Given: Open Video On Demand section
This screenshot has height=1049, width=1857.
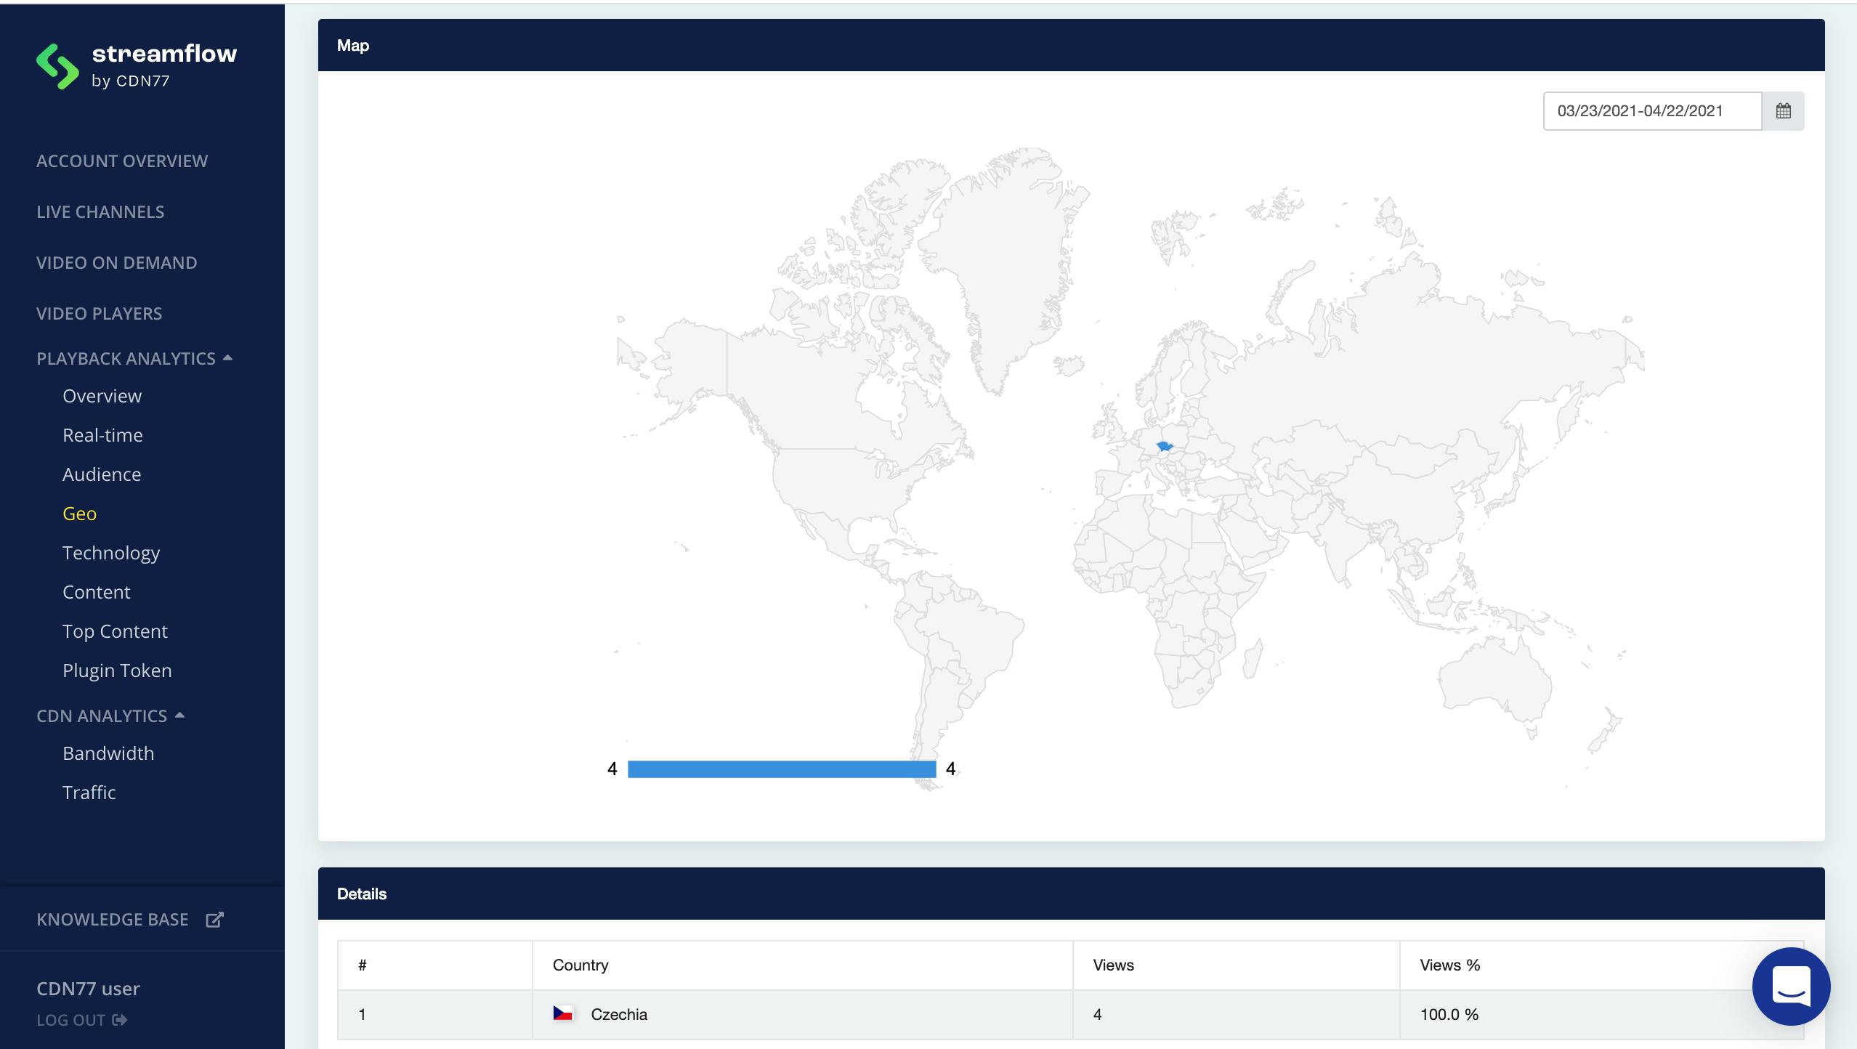Looking at the screenshot, I should click(x=117, y=262).
